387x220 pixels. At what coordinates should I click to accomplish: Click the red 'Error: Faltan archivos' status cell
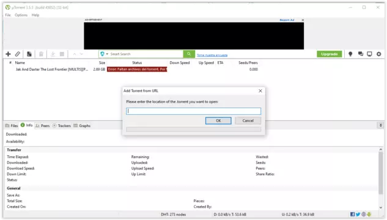coord(137,69)
